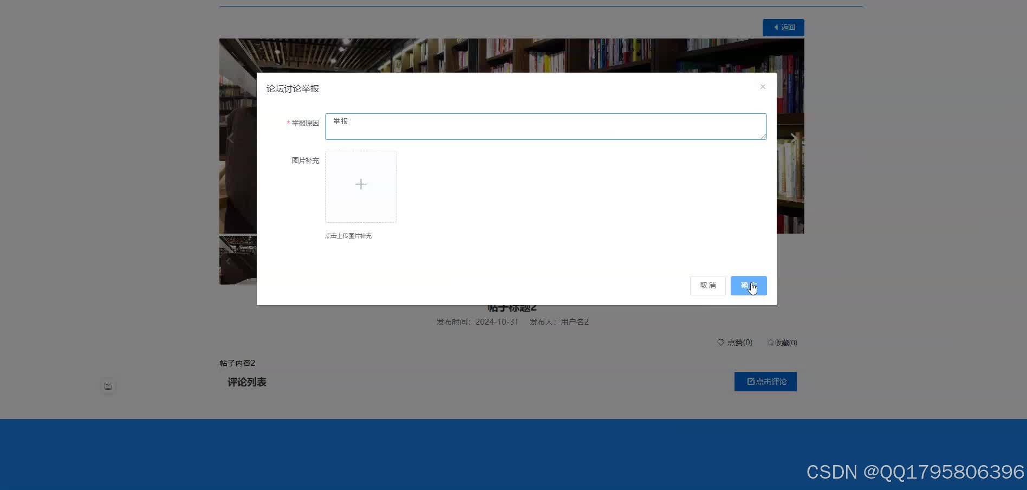
Task: Cancel the report with the 取消 button
Action: (x=707, y=285)
